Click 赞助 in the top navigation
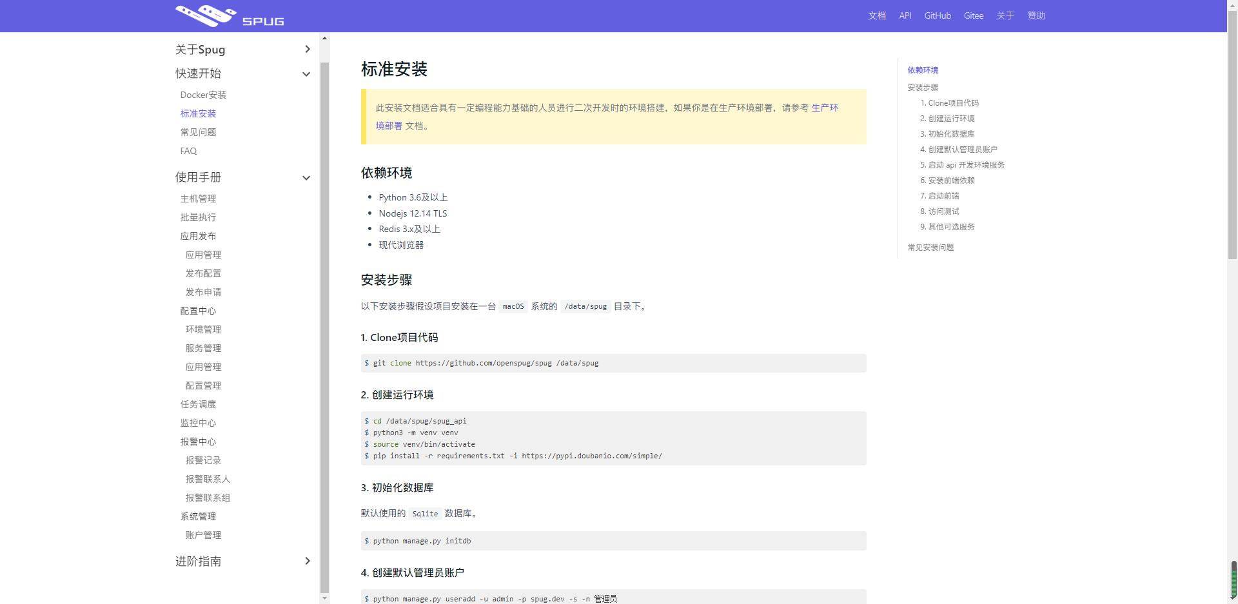Image resolution: width=1238 pixels, height=604 pixels. click(1036, 15)
